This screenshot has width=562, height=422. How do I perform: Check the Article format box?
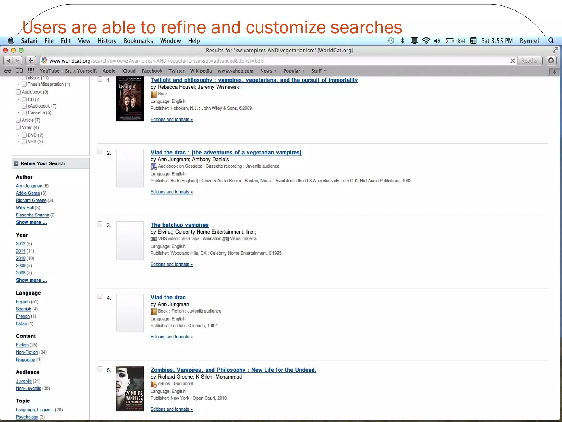pyautogui.click(x=18, y=120)
